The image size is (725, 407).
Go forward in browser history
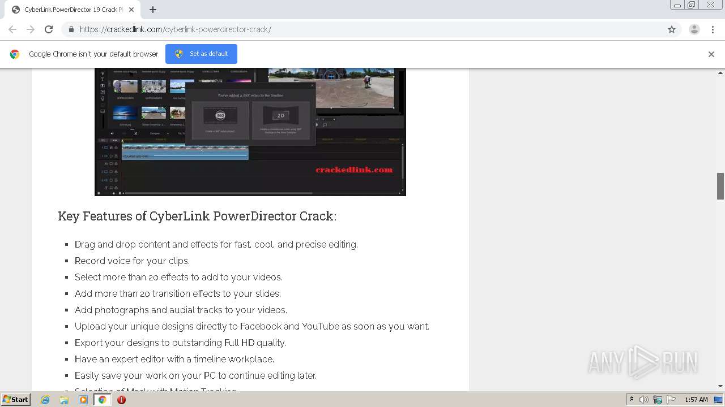[31, 29]
